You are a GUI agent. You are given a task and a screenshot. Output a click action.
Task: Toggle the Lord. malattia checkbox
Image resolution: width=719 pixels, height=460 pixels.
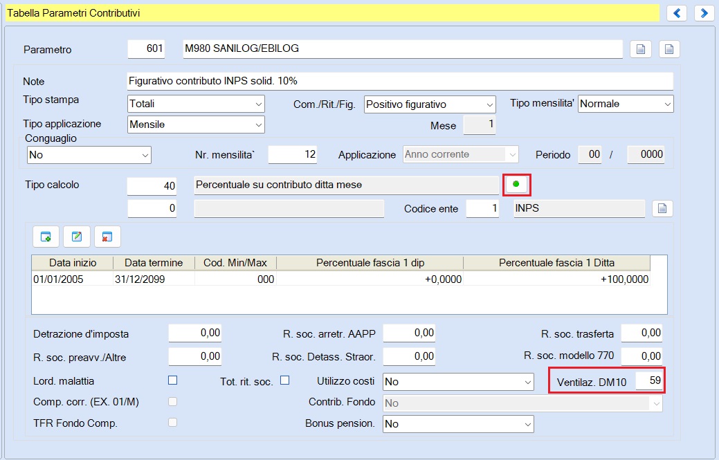[172, 380]
